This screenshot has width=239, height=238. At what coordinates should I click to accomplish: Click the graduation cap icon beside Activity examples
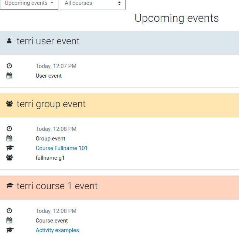click(x=10, y=230)
